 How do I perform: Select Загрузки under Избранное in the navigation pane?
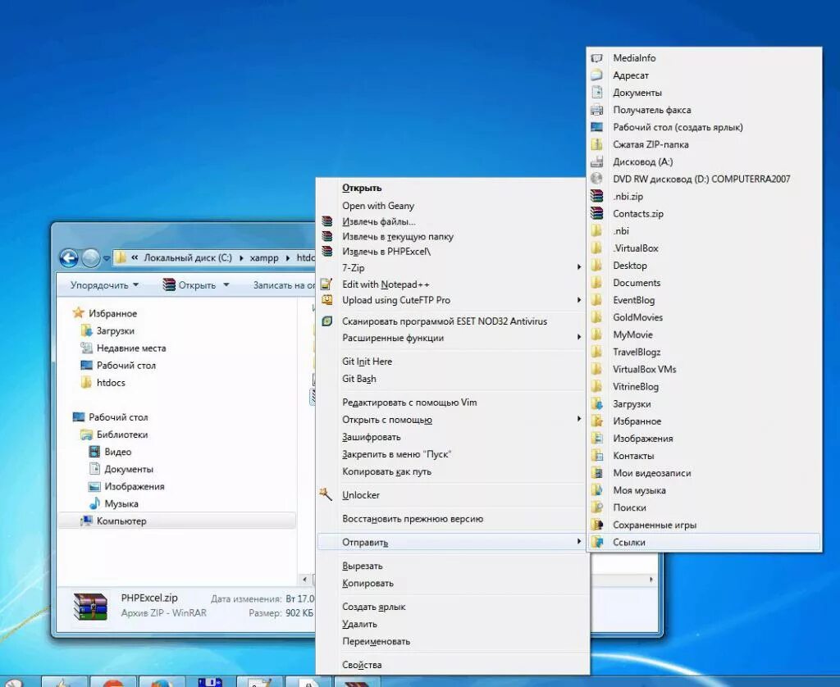coord(115,331)
